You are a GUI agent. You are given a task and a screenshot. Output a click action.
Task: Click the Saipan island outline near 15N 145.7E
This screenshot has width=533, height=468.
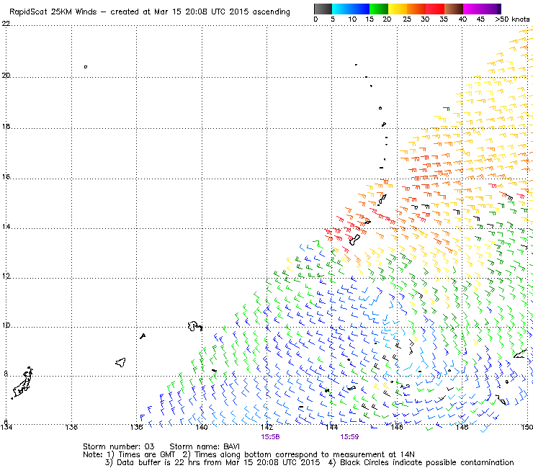tap(382, 199)
